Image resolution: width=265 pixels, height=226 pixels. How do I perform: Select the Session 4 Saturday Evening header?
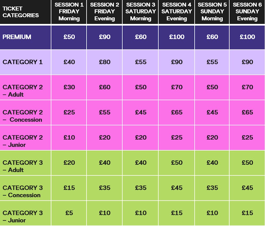(x=177, y=12)
